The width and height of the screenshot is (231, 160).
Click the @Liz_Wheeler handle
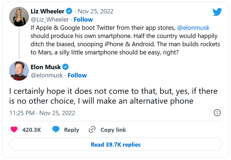[50, 20]
